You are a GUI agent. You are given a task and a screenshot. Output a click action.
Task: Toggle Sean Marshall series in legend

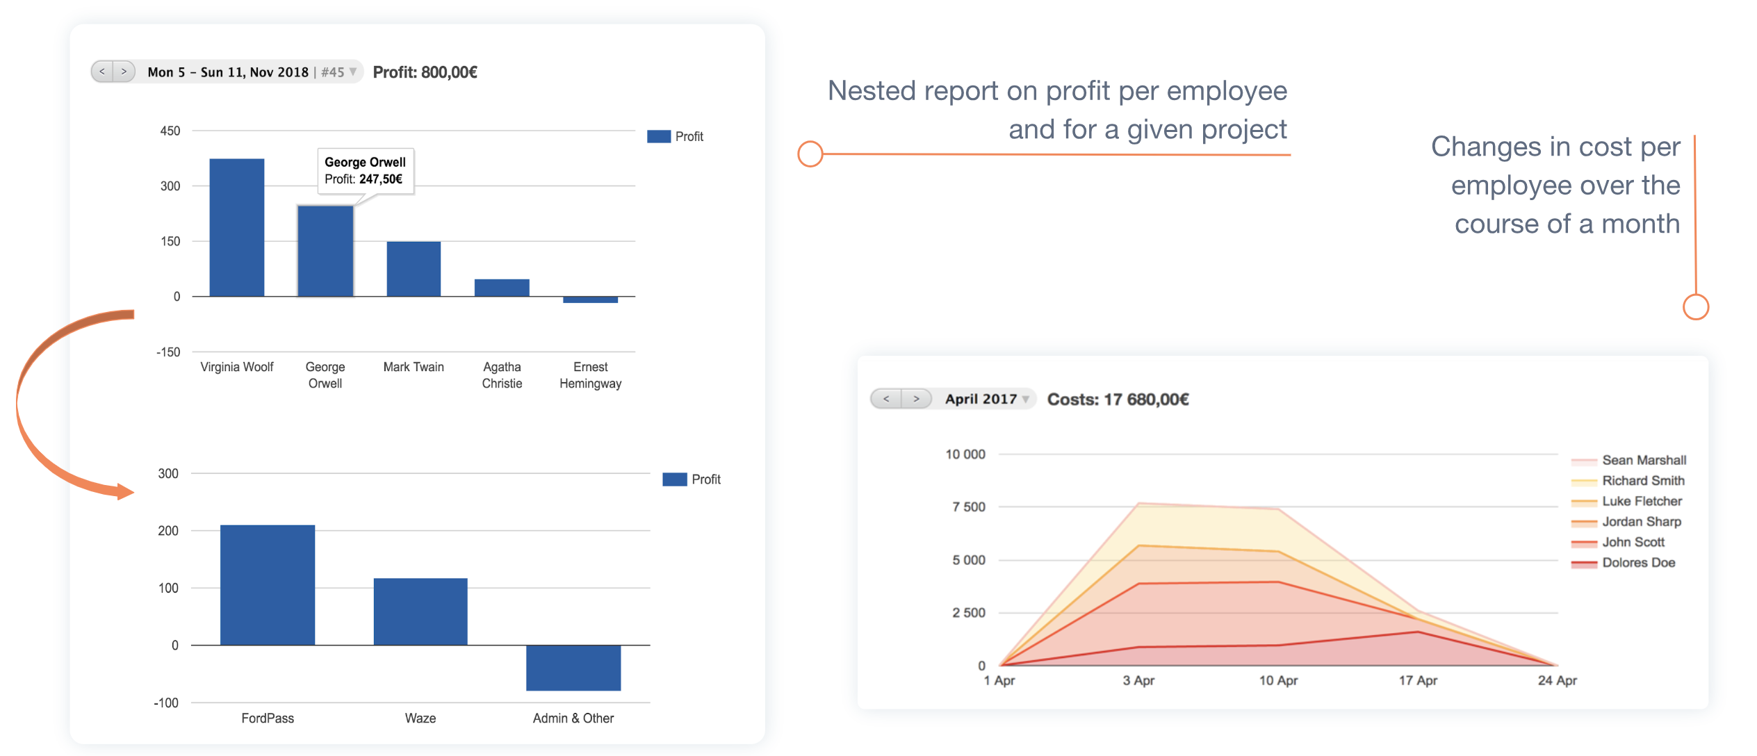(1628, 460)
